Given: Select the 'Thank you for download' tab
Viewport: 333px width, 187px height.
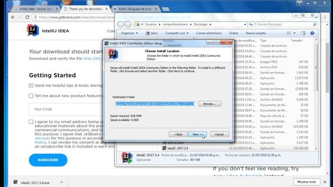Looking at the screenshot, I should tap(85, 9).
